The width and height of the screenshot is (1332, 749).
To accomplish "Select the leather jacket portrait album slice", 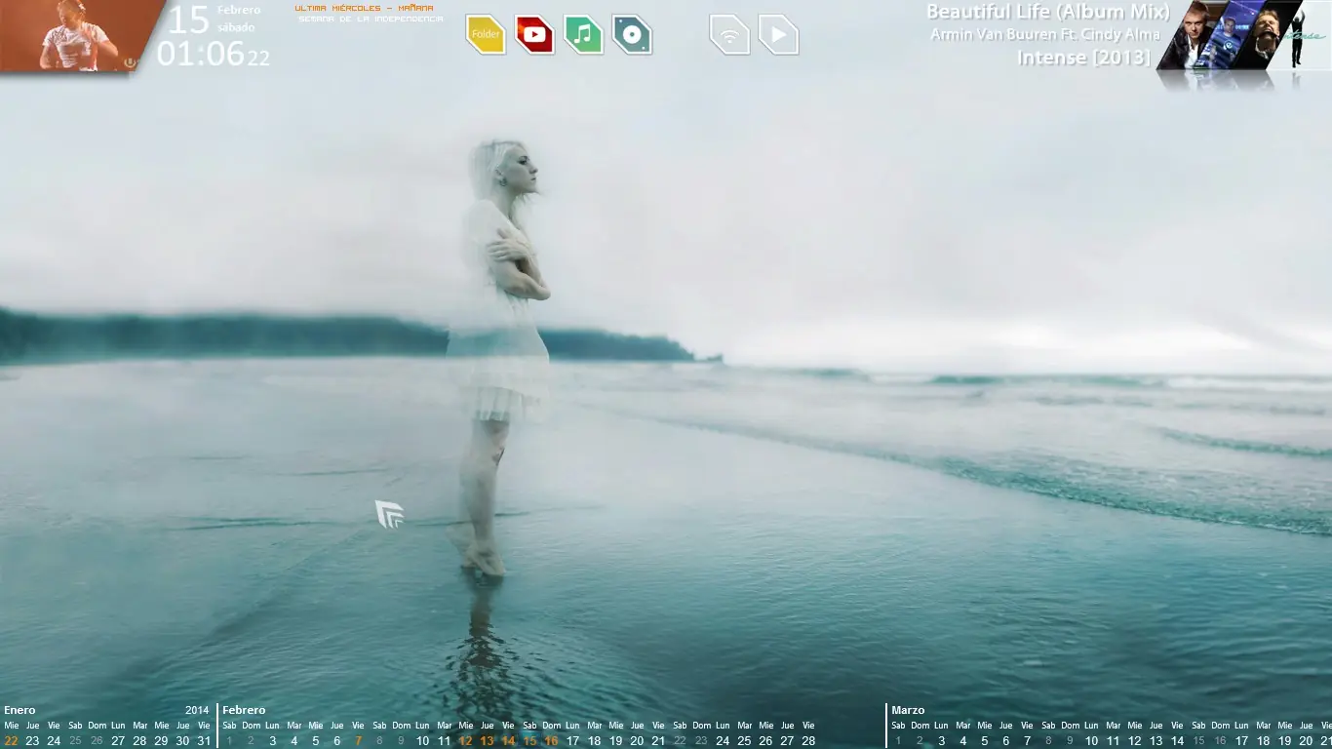I will pyautogui.click(x=1194, y=35).
